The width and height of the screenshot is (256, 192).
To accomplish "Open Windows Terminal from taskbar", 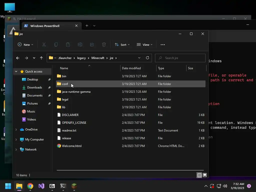I will [x=63, y=186].
